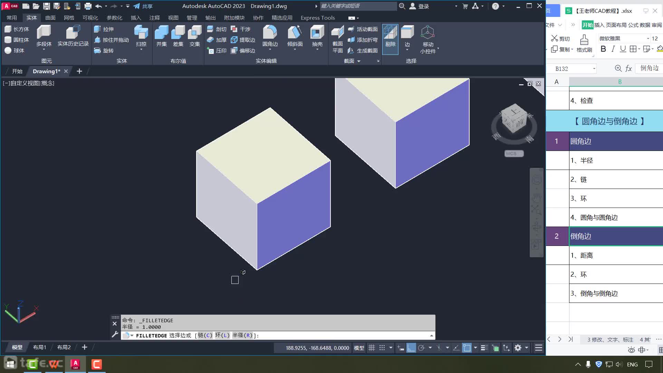Image resolution: width=663 pixels, height=373 pixels.
Task: Toggle drawing grid display in status bar
Action: [x=372, y=348]
